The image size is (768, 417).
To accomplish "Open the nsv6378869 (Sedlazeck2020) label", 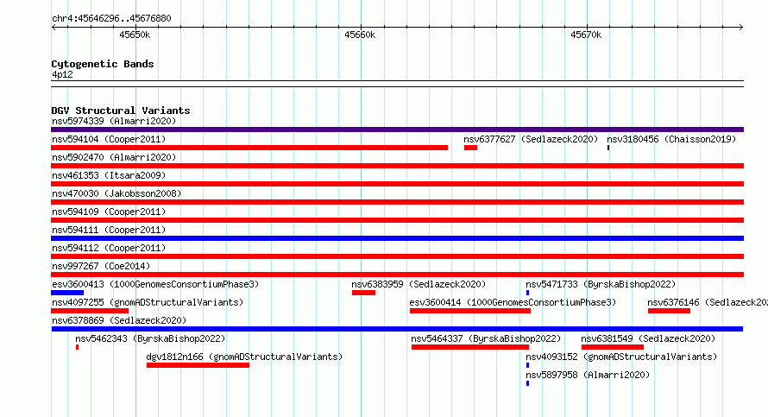I will (x=119, y=320).
